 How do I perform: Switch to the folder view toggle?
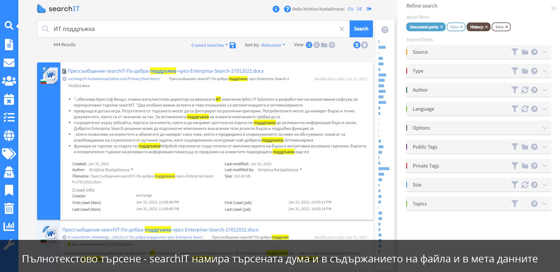[324, 45]
